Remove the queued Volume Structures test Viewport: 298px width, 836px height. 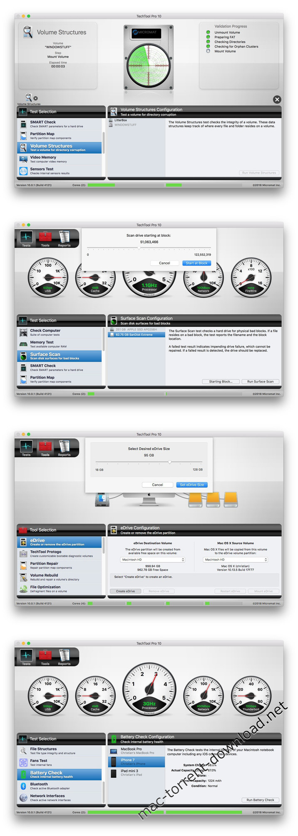click(x=35, y=98)
